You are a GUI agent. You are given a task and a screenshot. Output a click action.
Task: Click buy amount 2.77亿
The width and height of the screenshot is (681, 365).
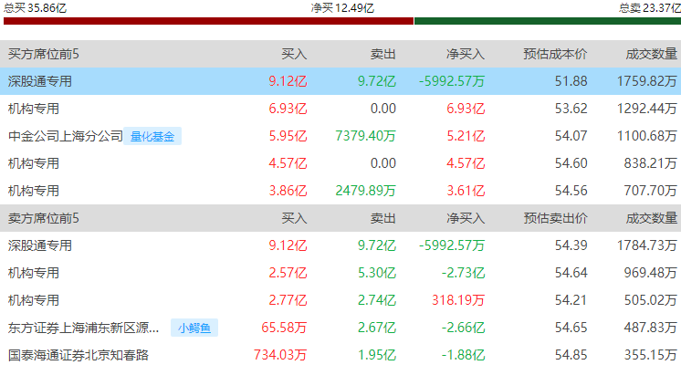[x=288, y=300]
